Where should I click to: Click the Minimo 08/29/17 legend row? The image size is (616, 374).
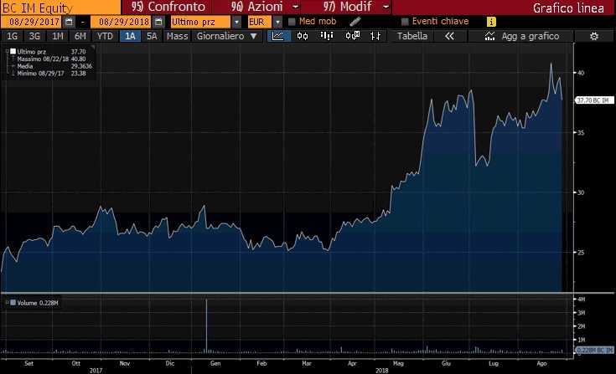pos(51,74)
